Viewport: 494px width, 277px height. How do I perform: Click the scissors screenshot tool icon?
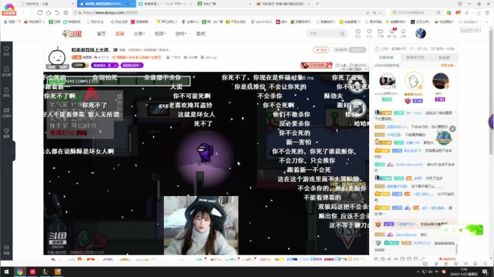467,12
